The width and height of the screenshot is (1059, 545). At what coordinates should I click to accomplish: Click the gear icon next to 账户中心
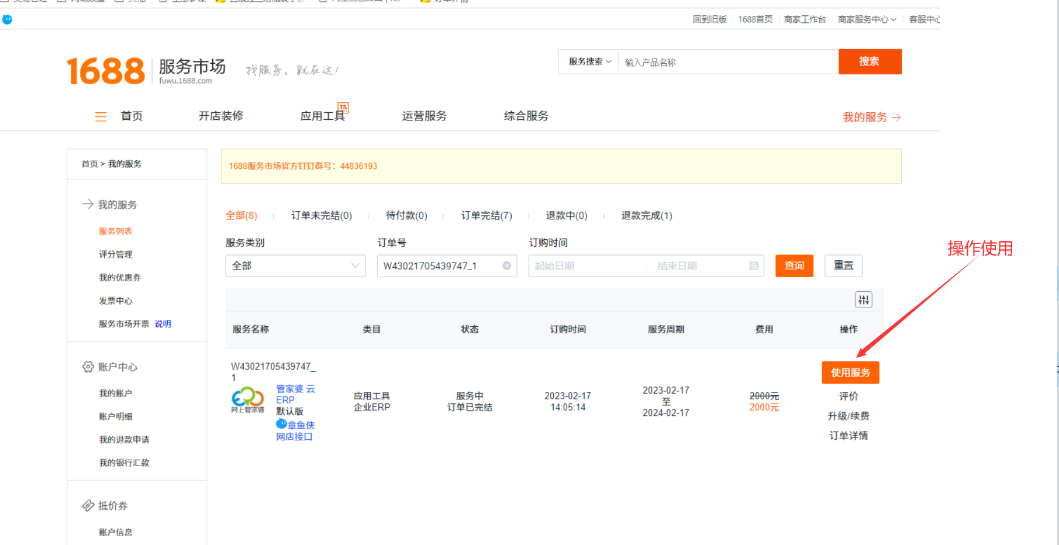pos(88,367)
